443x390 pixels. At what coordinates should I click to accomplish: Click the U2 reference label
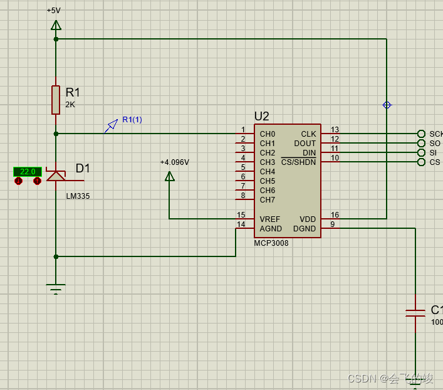coord(262,116)
